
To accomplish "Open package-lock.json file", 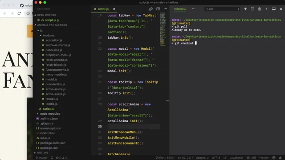I will pos(53,143).
